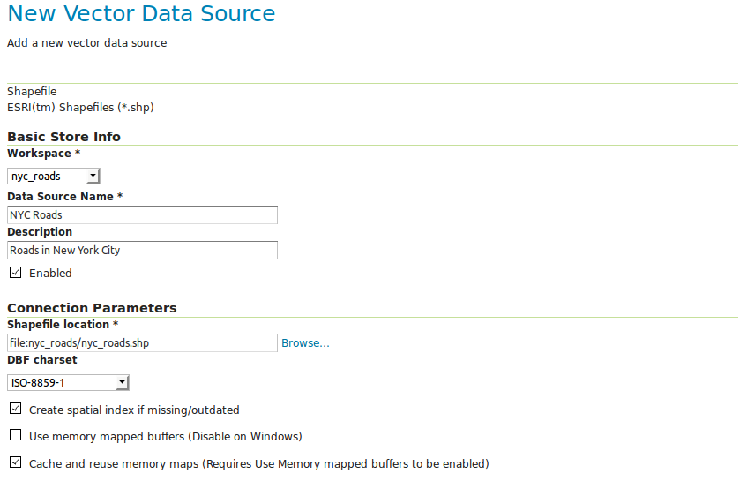747x481 pixels.
Task: Enable Use memory mapped buffers checkbox
Action: pyautogui.click(x=15, y=436)
